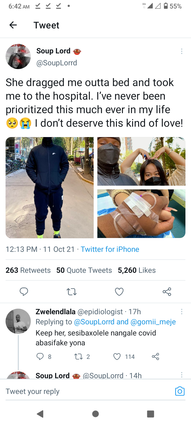
Task: Reply to Soup Lord's main tweet
Action: click(24, 292)
